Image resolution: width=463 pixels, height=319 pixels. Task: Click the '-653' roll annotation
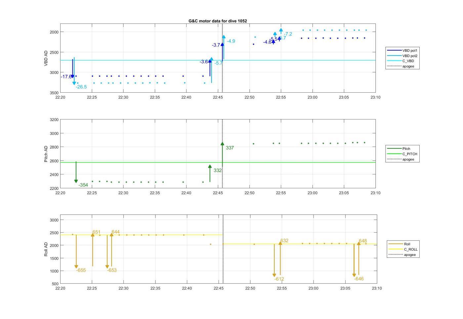pyautogui.click(x=112, y=270)
